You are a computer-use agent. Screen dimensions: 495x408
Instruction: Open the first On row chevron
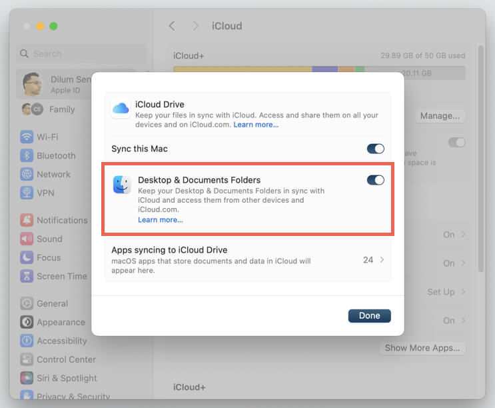coord(463,234)
